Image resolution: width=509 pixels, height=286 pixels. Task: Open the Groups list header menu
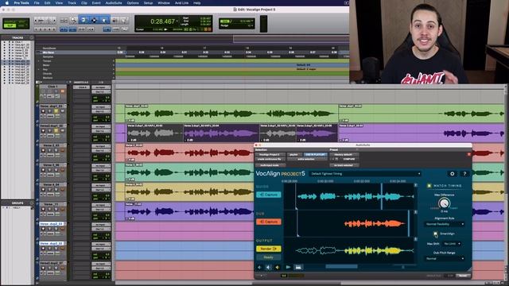click(32, 203)
